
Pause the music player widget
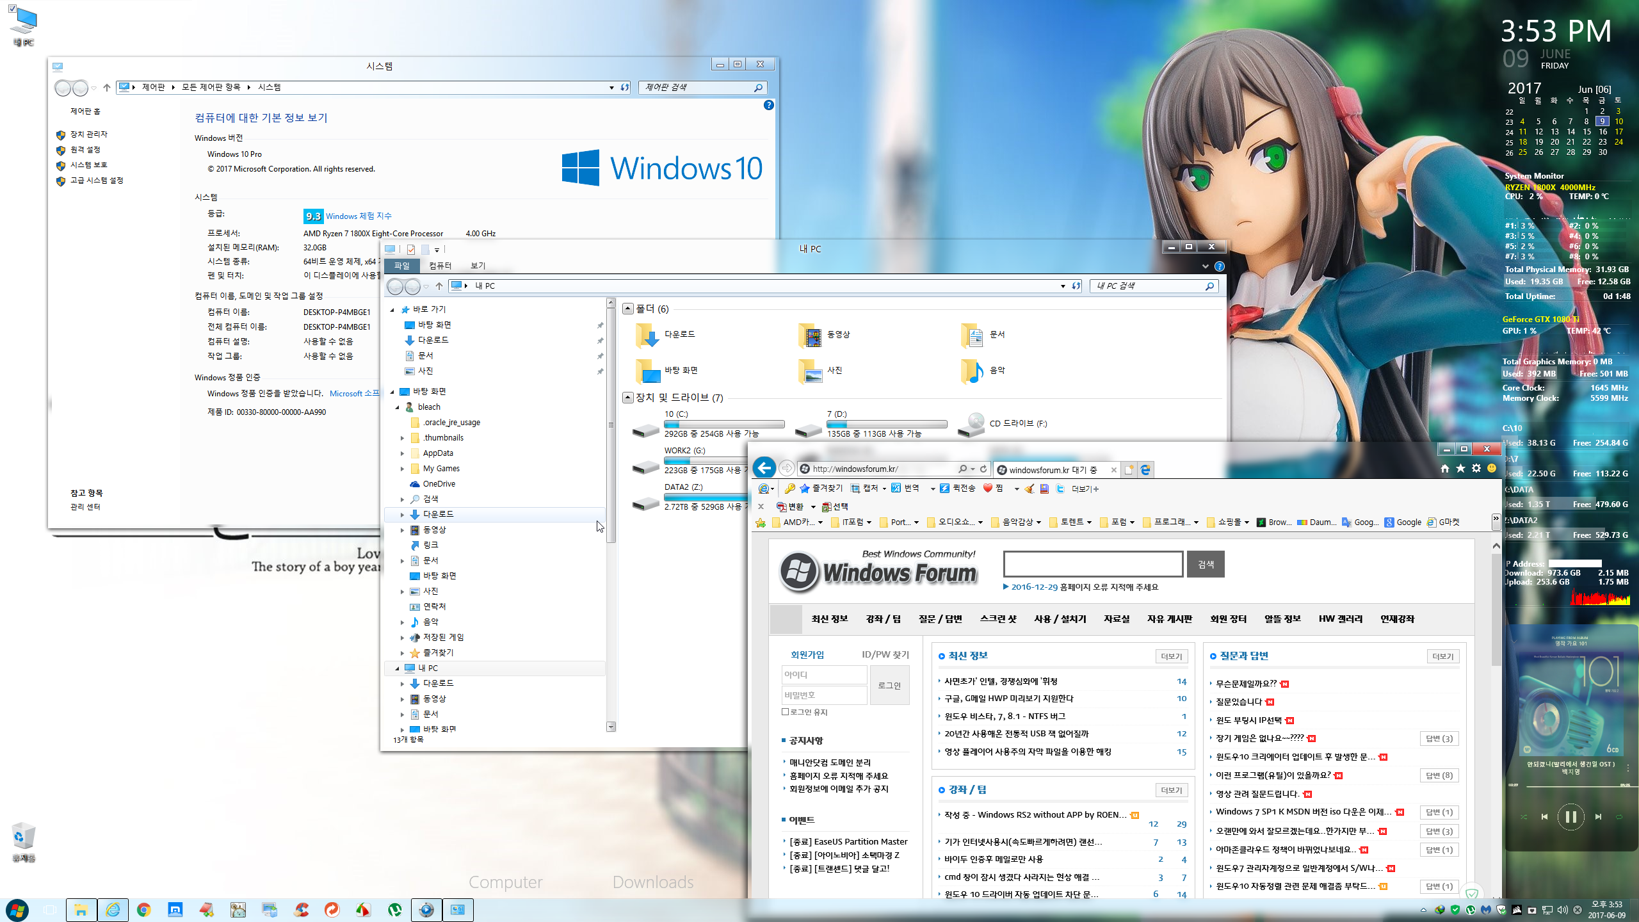click(1570, 817)
